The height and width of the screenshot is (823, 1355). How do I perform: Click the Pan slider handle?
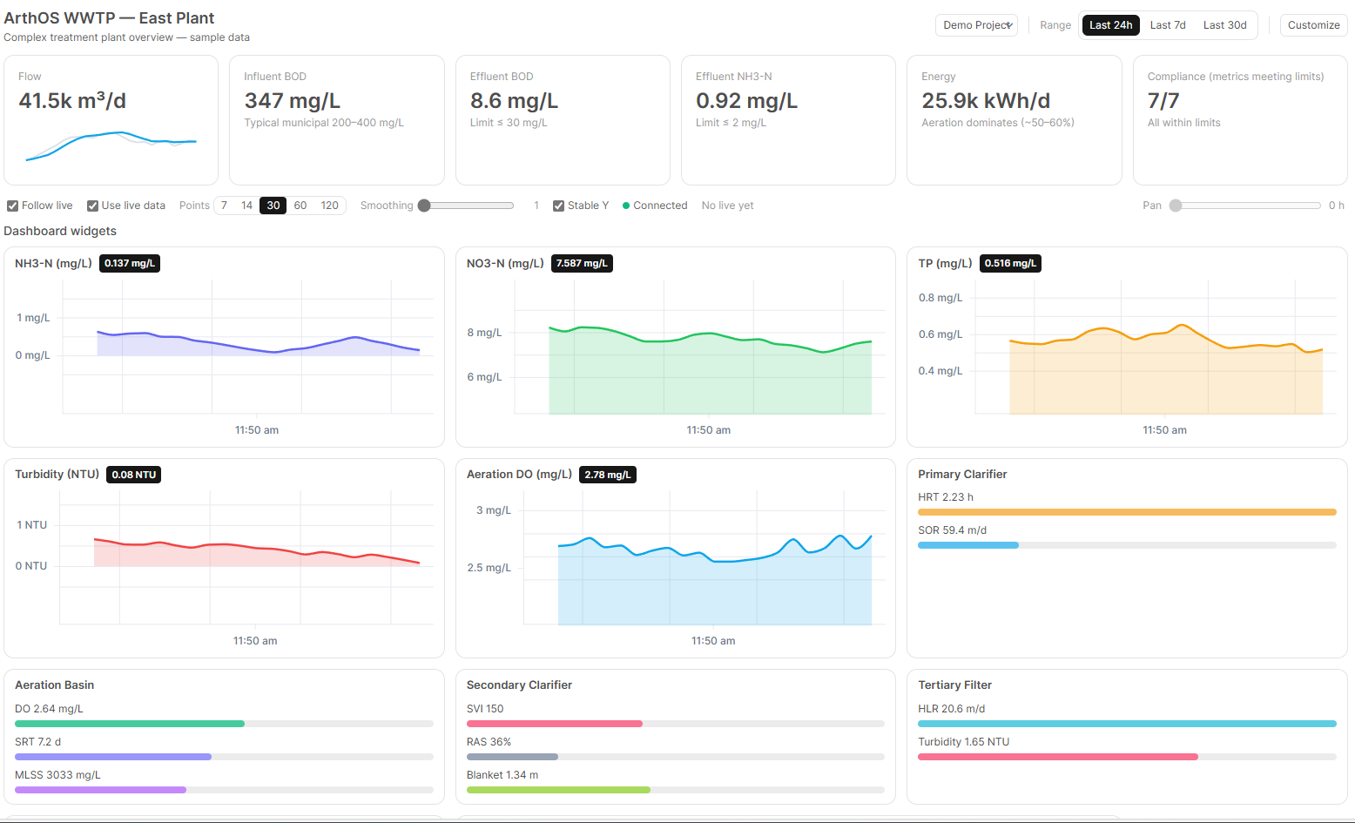click(1176, 206)
